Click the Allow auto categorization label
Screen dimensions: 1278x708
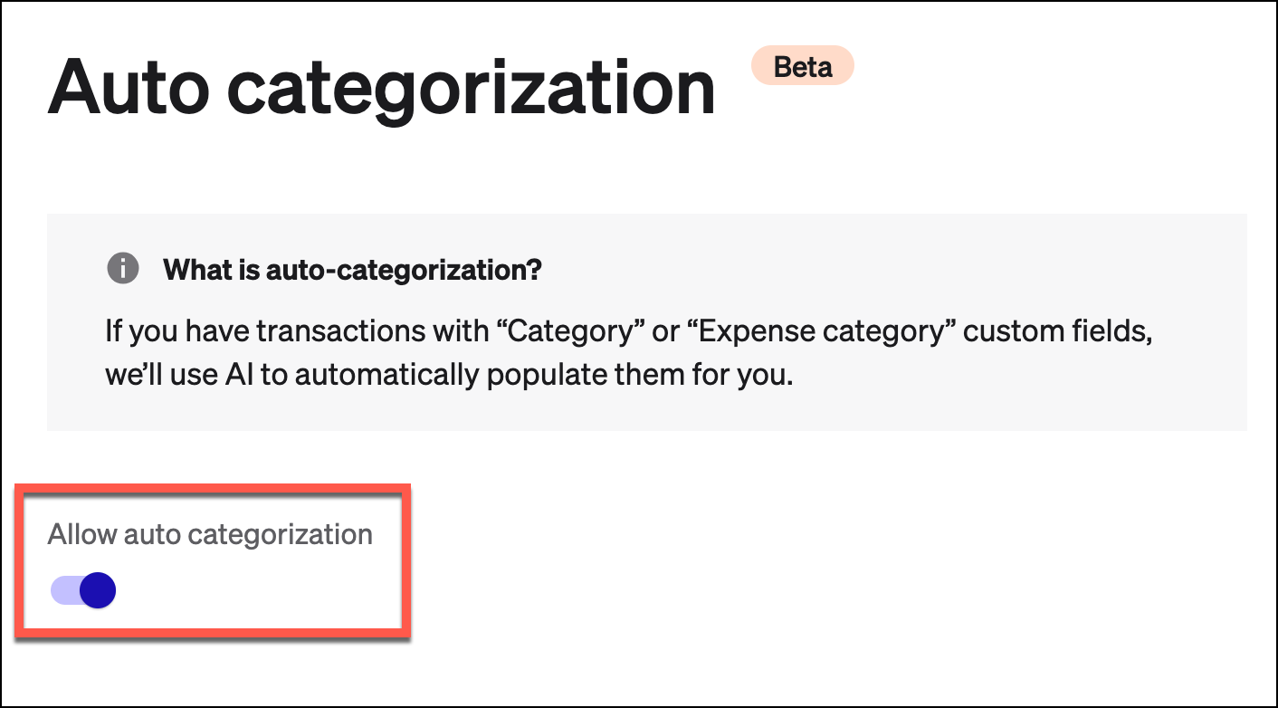(x=209, y=534)
